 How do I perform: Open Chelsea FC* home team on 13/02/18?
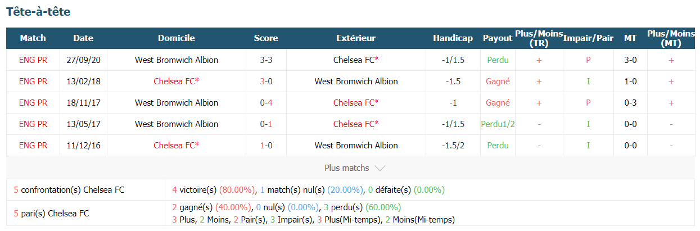click(x=177, y=81)
